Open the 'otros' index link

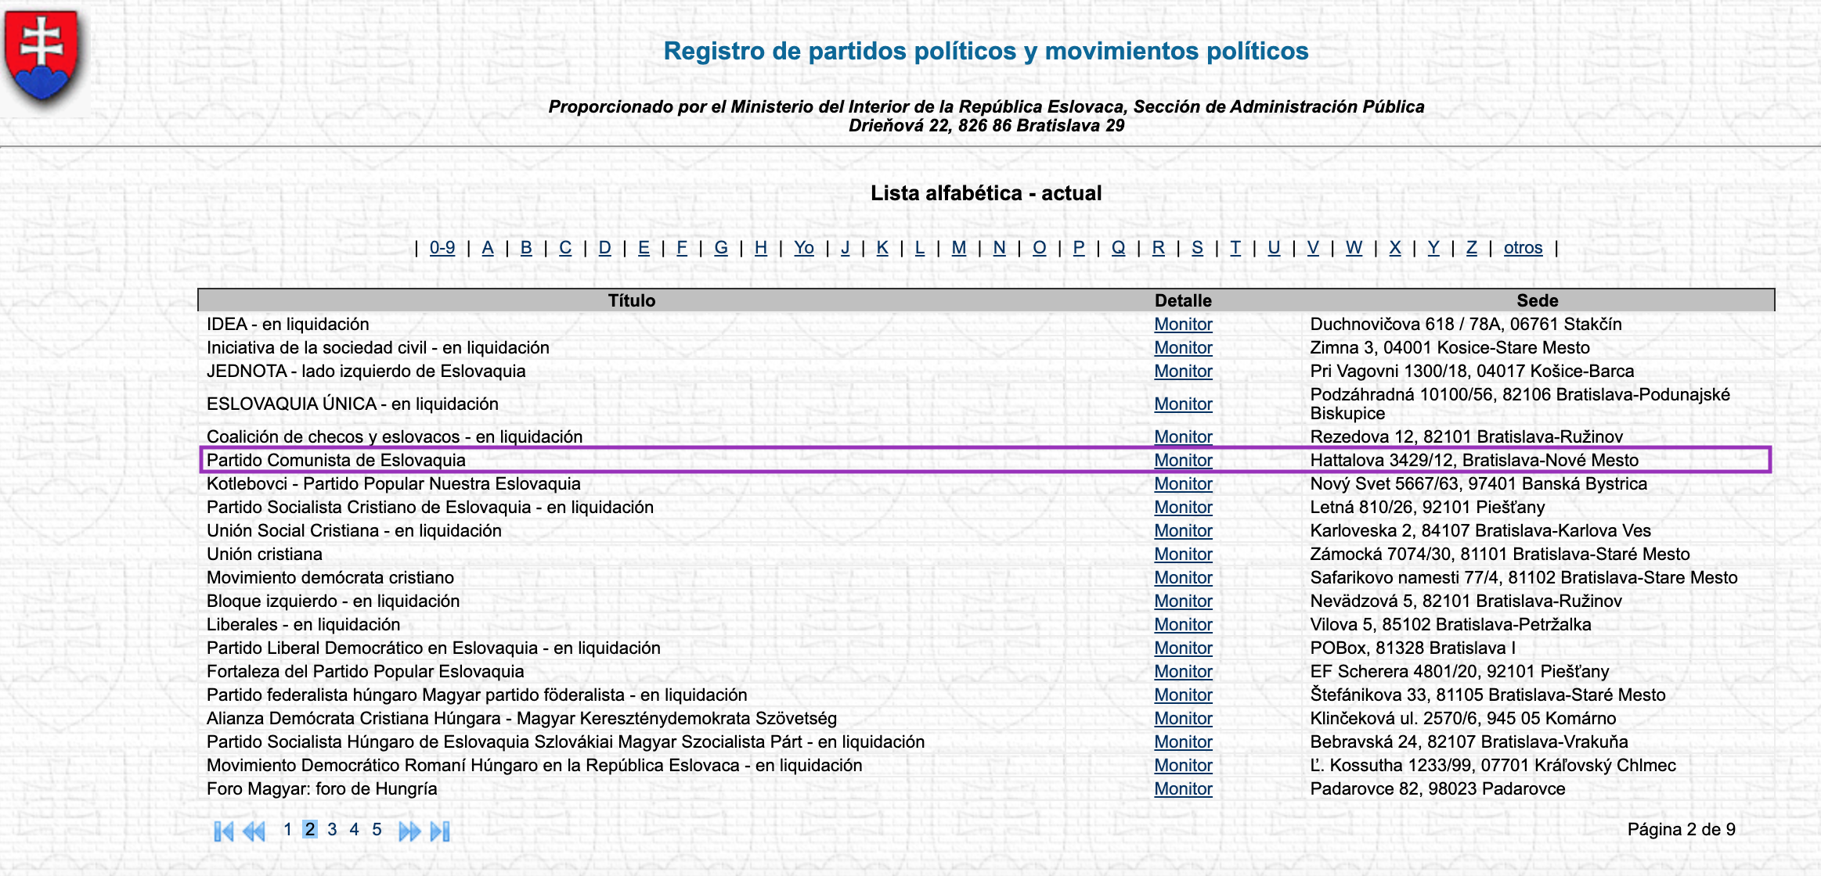coord(1523,248)
